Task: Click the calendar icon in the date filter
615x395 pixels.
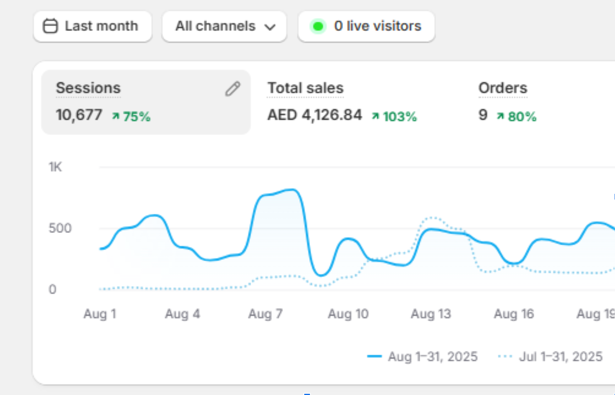Action: pos(51,26)
